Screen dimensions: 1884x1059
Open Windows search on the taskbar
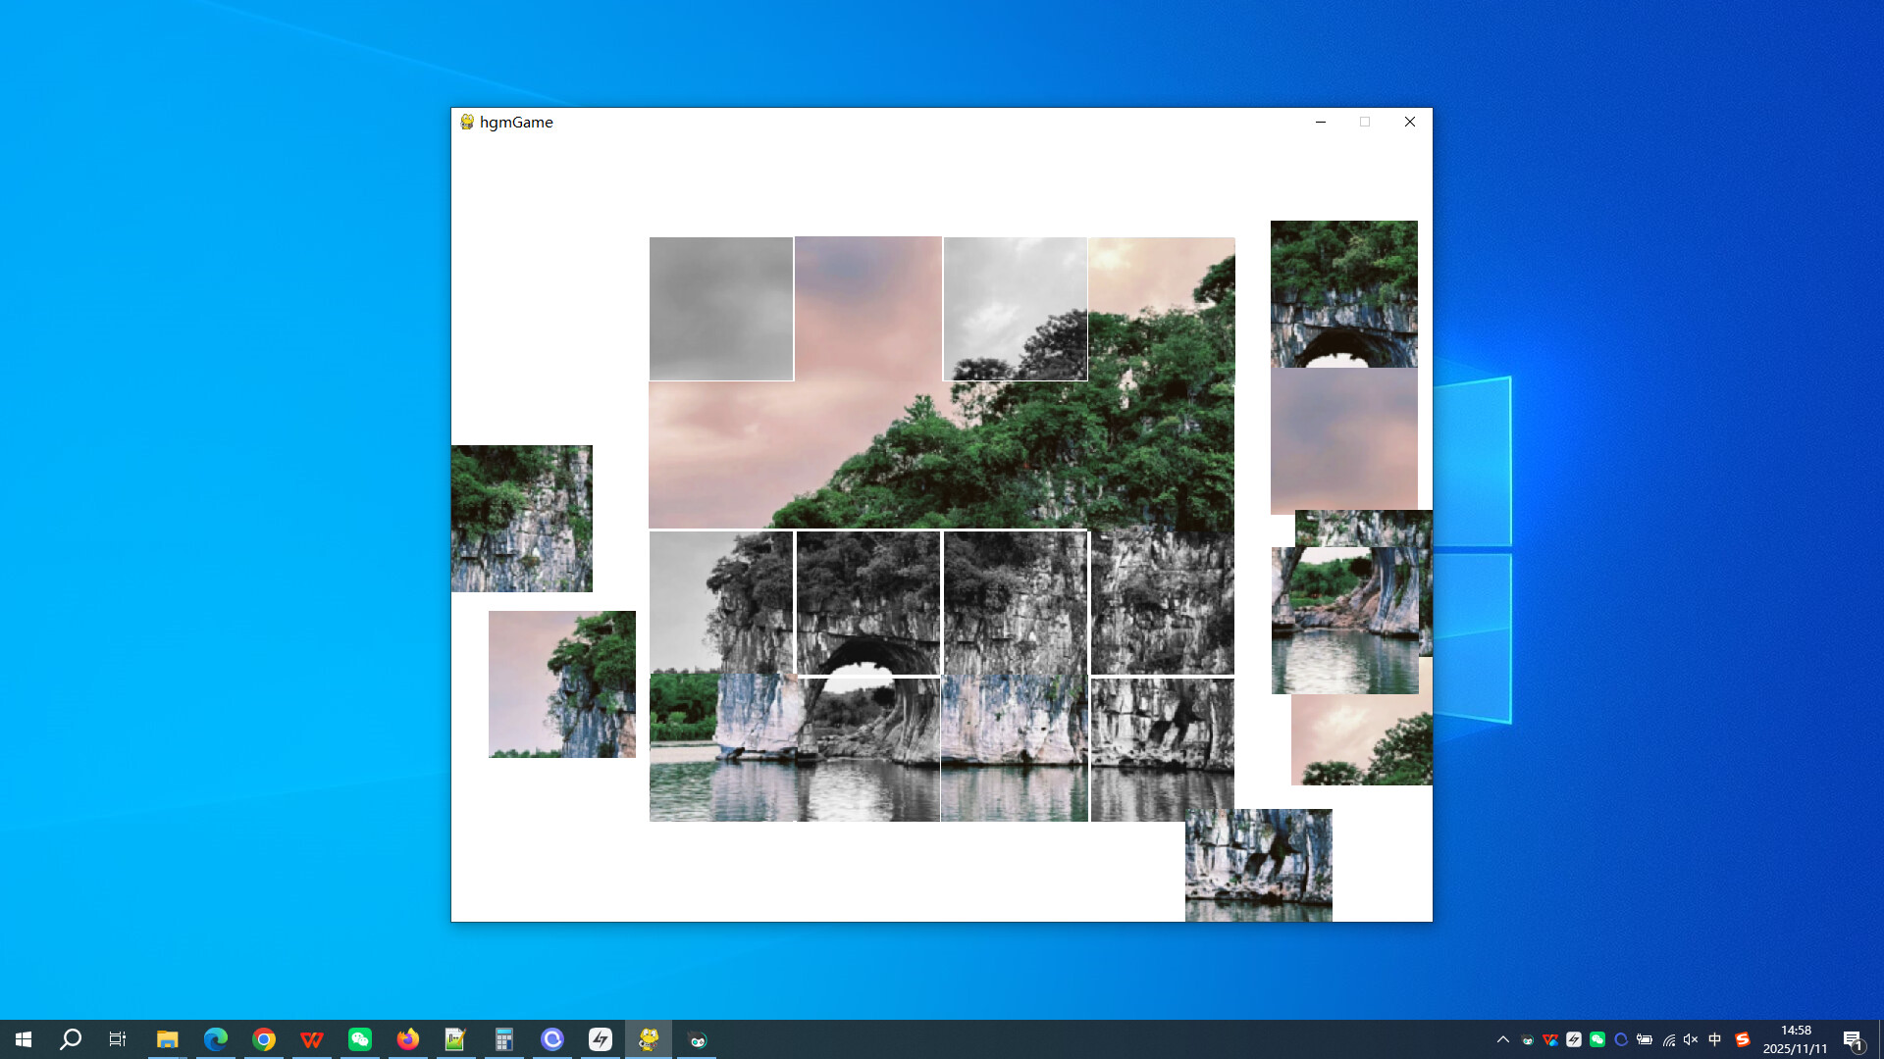(70, 1039)
